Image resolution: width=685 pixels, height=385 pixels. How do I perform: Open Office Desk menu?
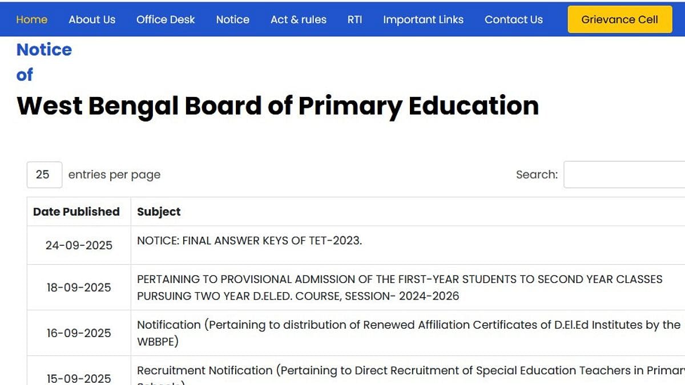pos(166,19)
